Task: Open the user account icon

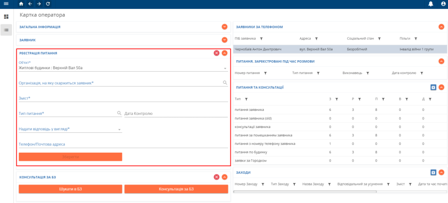Action: [443, 4]
